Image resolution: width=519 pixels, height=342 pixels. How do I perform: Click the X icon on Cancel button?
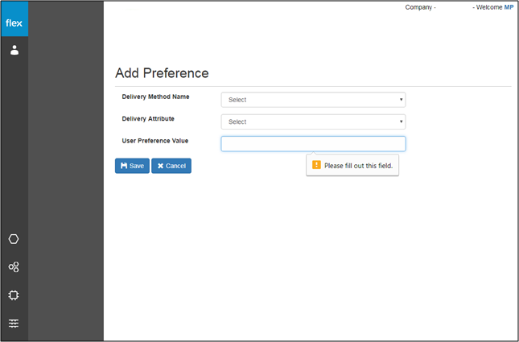point(161,166)
